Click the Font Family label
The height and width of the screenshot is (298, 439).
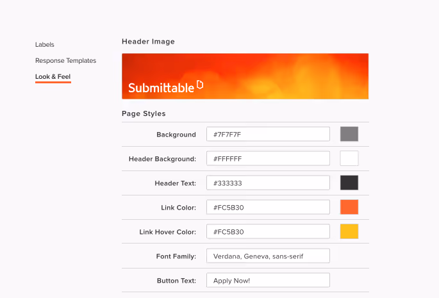click(x=176, y=256)
